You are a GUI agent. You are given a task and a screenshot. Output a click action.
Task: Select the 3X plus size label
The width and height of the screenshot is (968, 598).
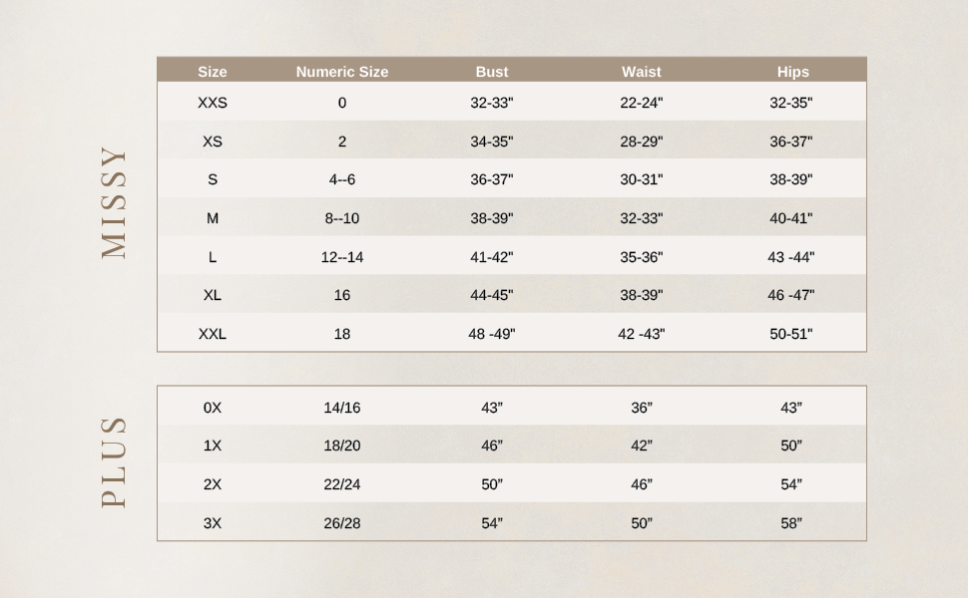213,523
